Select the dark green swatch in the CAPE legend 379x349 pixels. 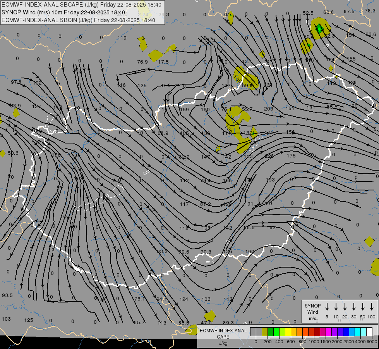pos(271,332)
